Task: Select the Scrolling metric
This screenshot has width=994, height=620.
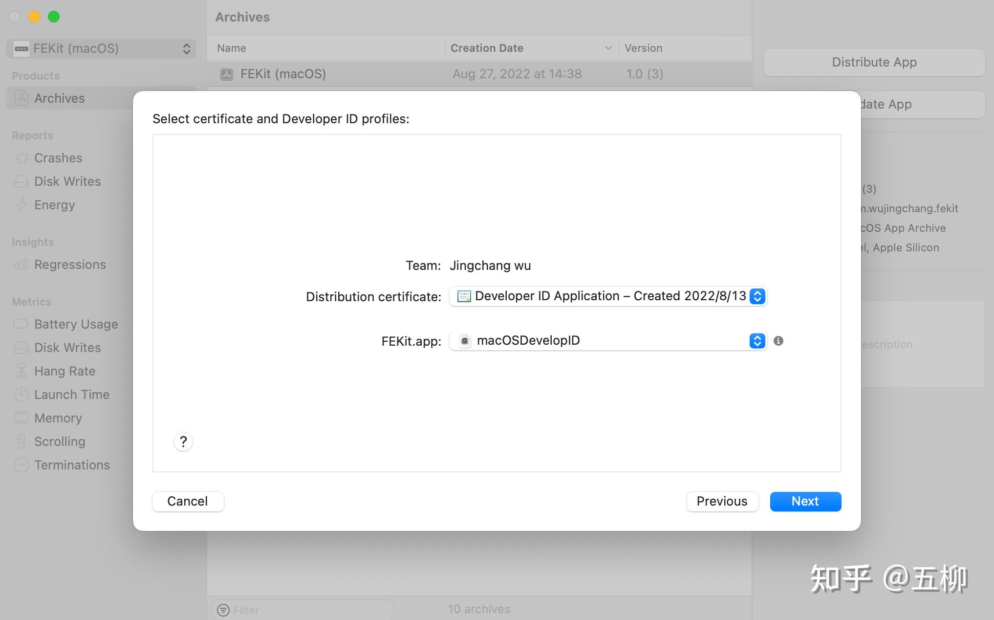Action: point(59,441)
